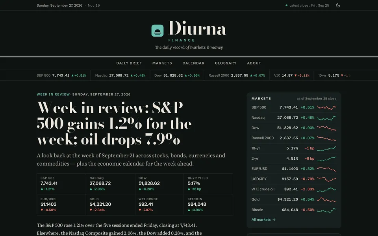Click Dow value 51,828.62 in Markets panel
This screenshot has height=236, width=378.
(x=287, y=128)
